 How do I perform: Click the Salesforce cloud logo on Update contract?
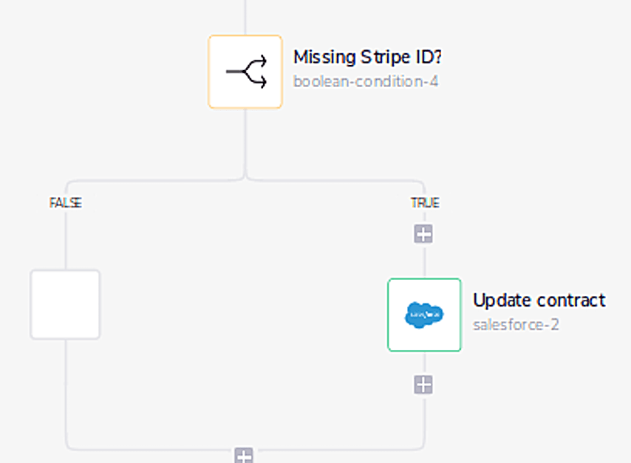coord(424,315)
